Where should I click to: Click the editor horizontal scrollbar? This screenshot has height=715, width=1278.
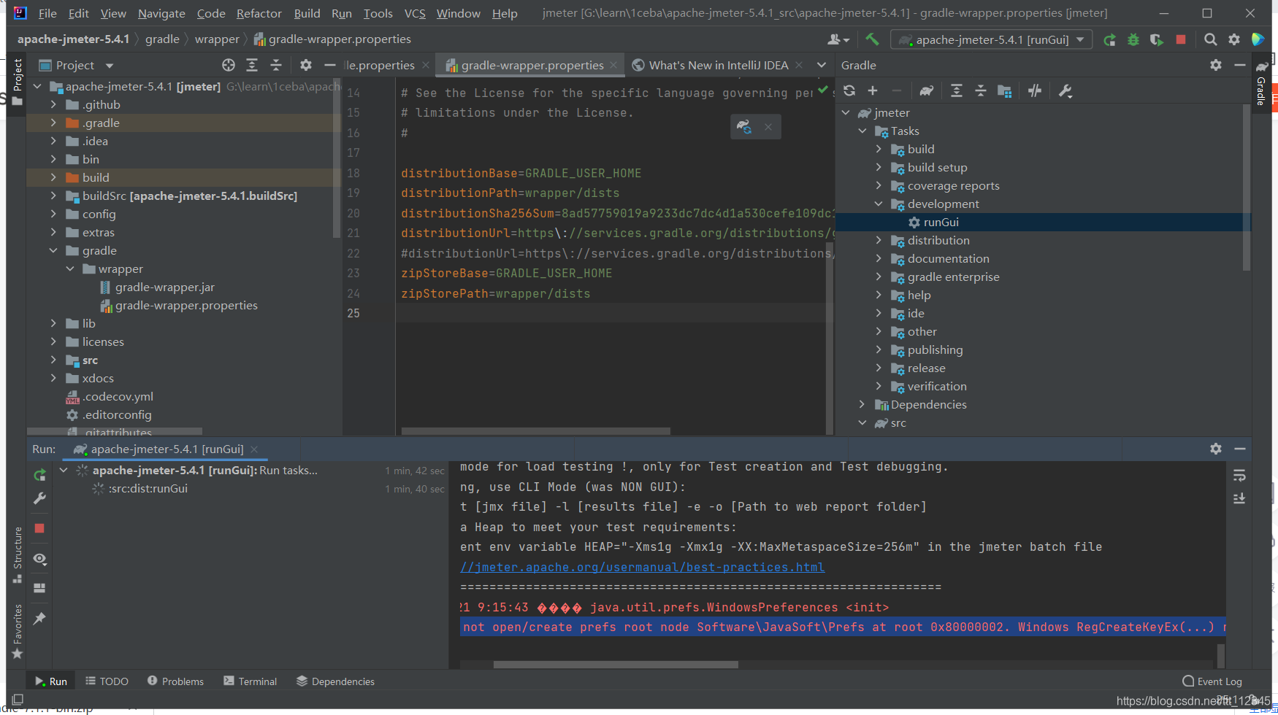pos(535,431)
